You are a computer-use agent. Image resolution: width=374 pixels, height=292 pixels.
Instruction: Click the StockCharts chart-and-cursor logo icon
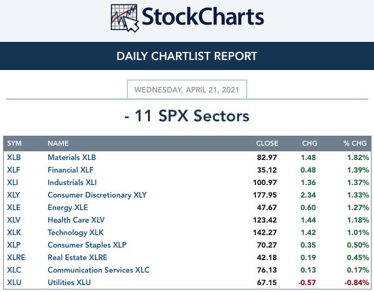click(125, 18)
